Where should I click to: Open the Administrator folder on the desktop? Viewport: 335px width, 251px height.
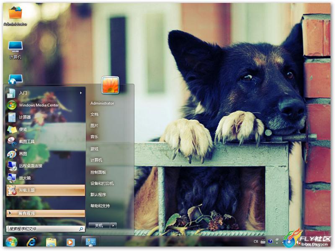tap(15, 16)
